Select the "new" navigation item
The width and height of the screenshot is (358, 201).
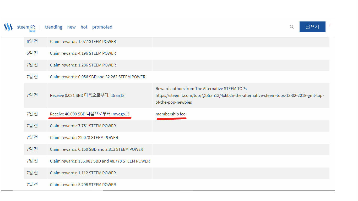tap(71, 27)
